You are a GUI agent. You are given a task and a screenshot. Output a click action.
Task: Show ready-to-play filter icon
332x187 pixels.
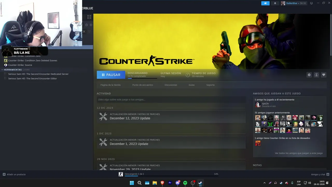[91, 25]
